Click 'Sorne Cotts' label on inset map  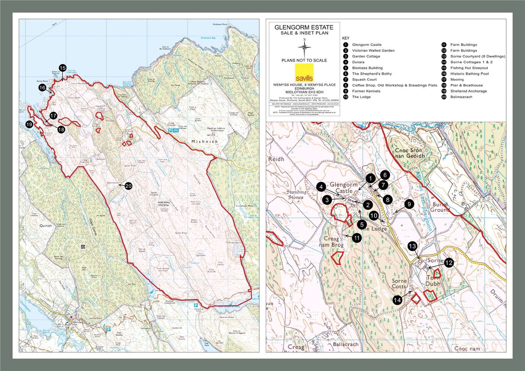click(x=399, y=284)
